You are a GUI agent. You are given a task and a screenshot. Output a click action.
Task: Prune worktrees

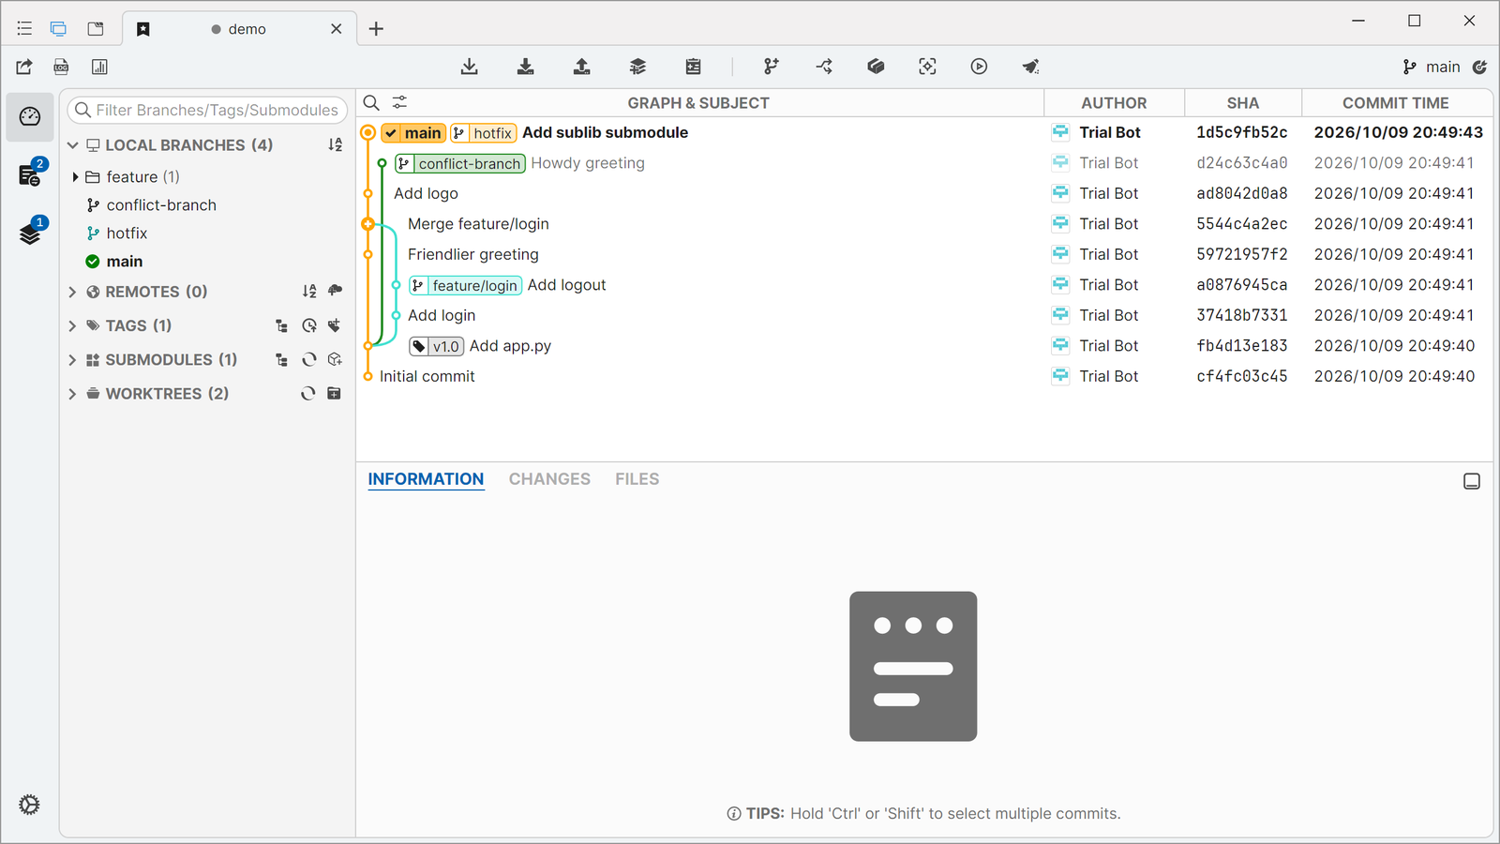(x=308, y=394)
